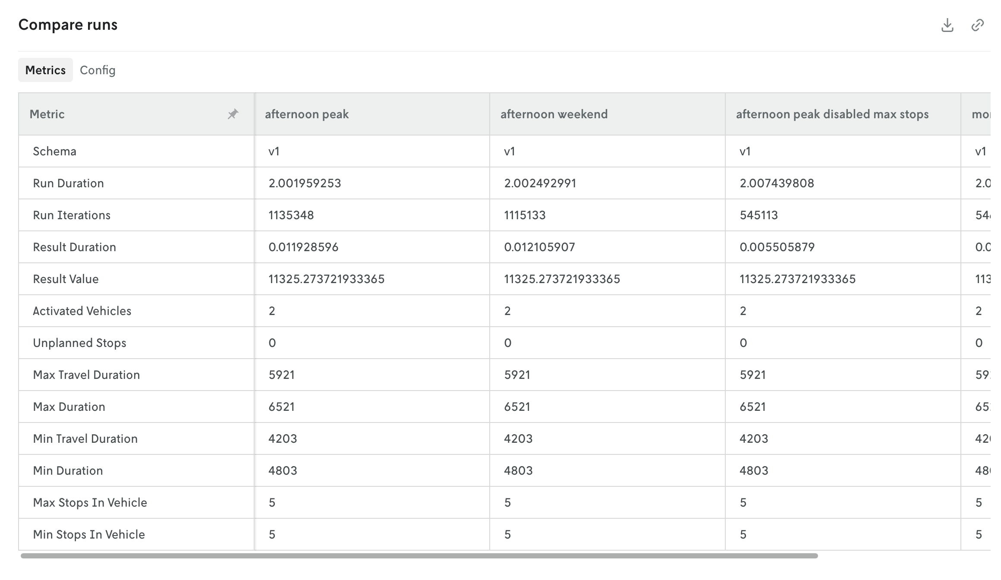This screenshot has height=580, width=1001.
Task: Click the horizontal scrollbar thumb
Action: [419, 556]
